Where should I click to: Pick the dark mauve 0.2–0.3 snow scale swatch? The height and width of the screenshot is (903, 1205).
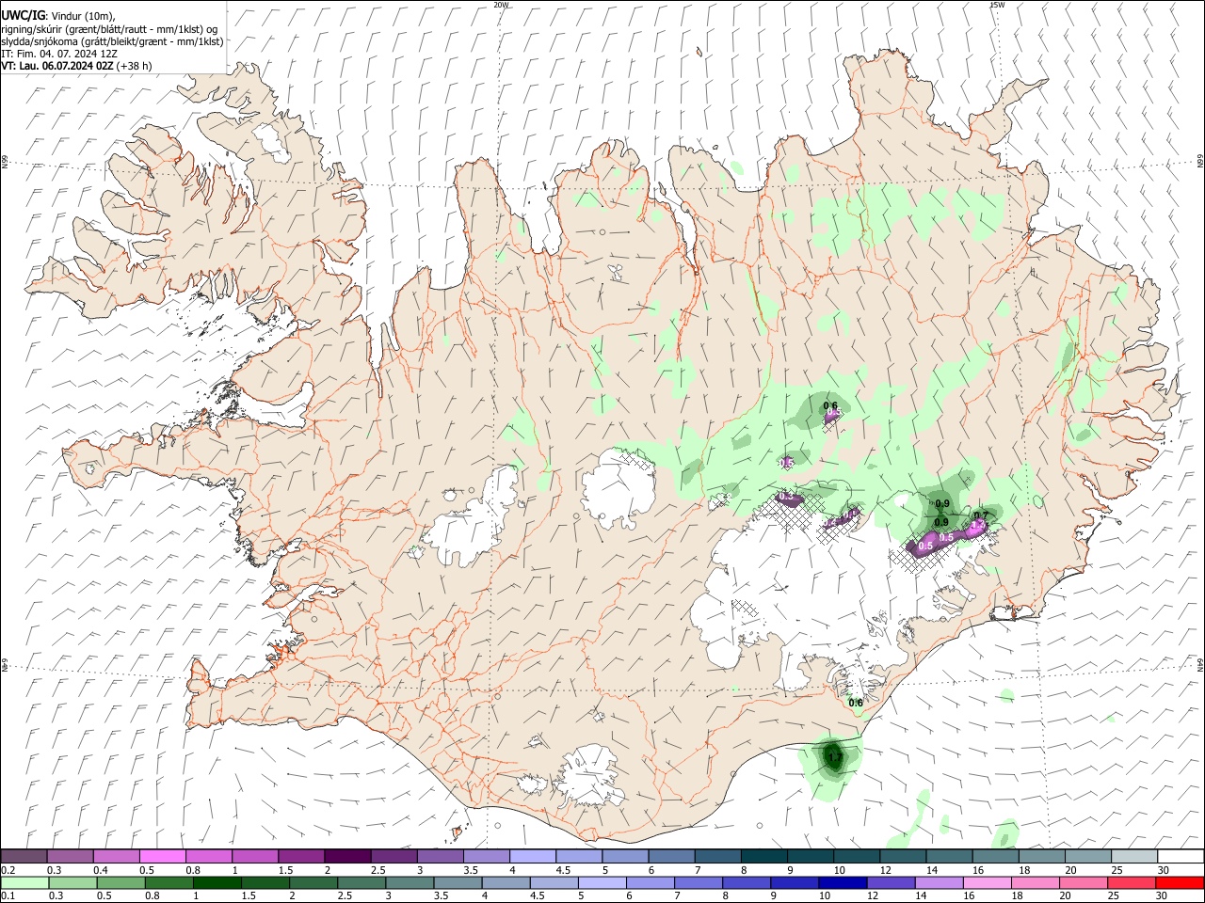click(24, 856)
